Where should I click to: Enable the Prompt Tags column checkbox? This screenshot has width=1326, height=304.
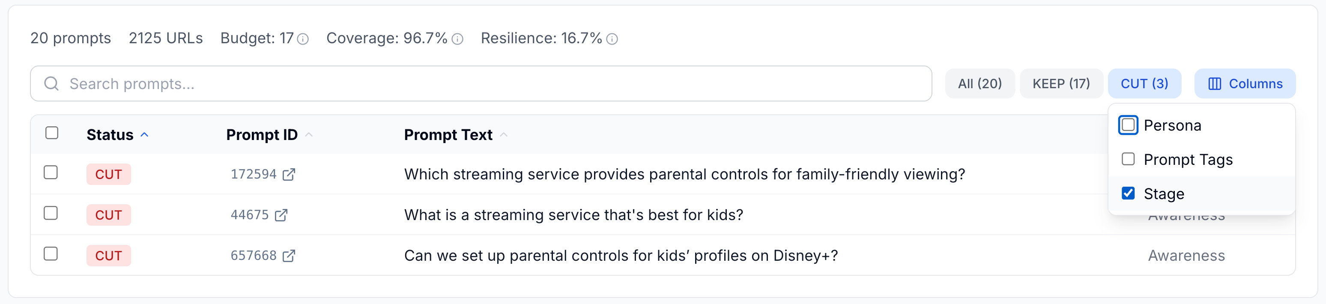click(1128, 159)
